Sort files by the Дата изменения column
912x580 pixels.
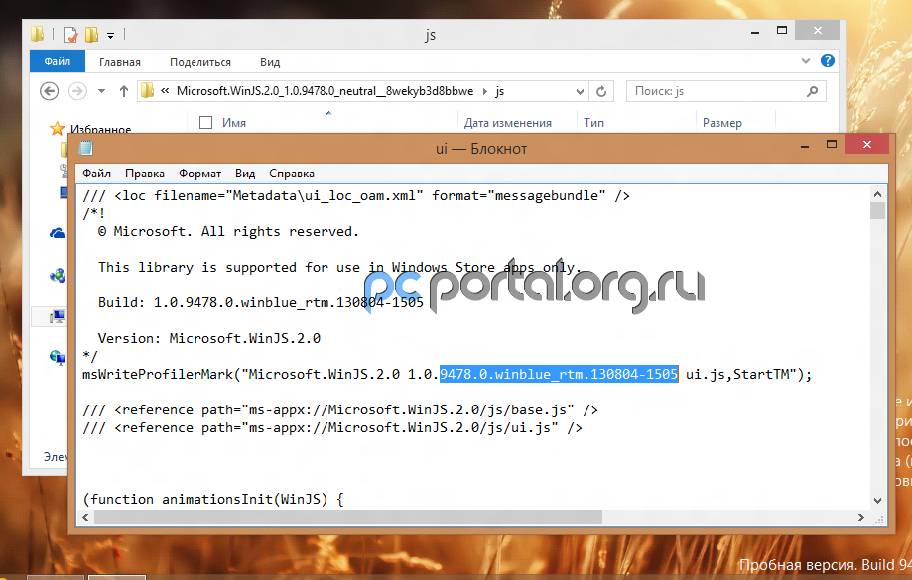[507, 123]
